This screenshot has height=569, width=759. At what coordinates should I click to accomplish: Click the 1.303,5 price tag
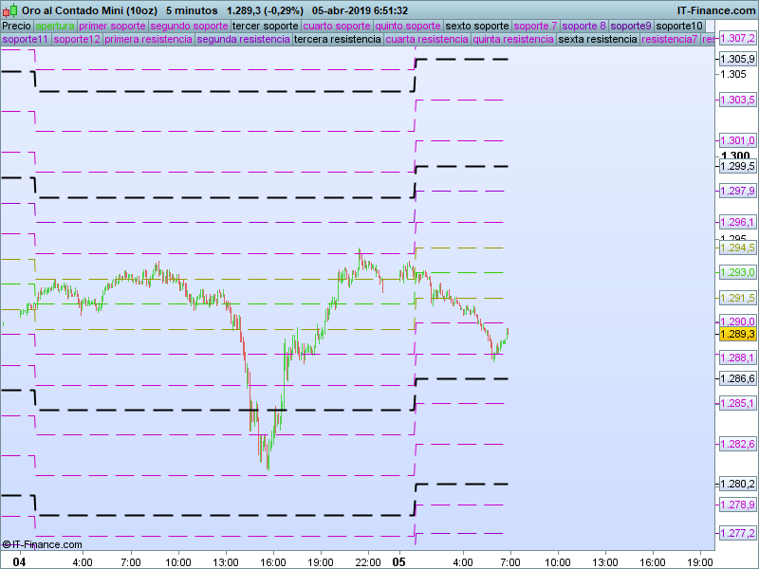pos(737,100)
